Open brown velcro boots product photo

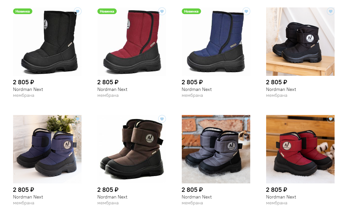[132, 149]
